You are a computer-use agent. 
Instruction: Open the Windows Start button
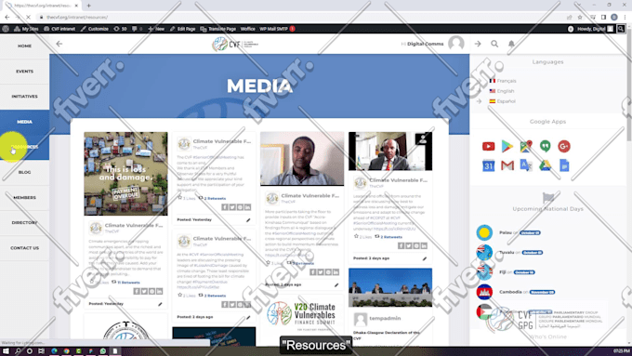coord(6,351)
